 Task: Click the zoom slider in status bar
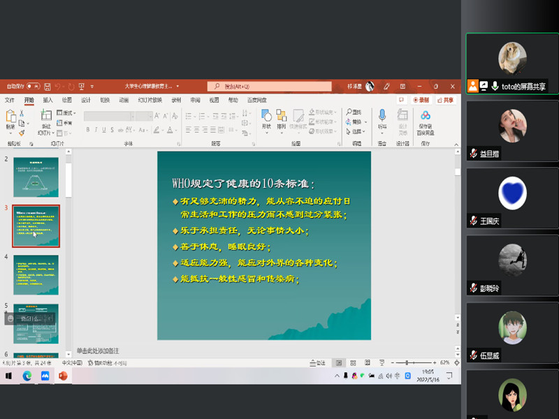[409, 363]
